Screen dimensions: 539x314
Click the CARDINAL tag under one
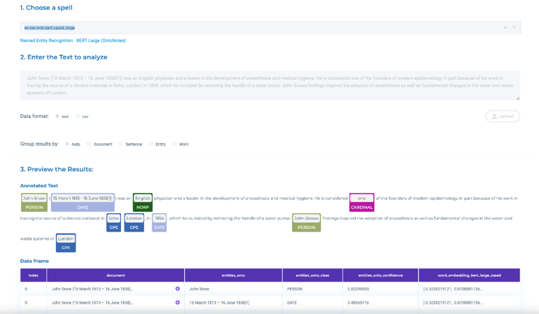pyautogui.click(x=362, y=207)
